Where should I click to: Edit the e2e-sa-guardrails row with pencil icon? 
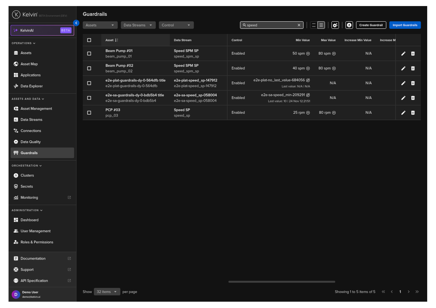(x=403, y=98)
